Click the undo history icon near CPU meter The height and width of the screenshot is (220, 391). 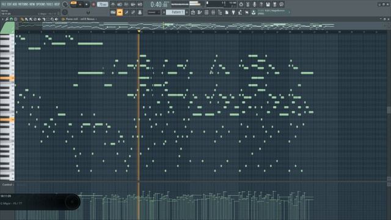coord(241,4)
